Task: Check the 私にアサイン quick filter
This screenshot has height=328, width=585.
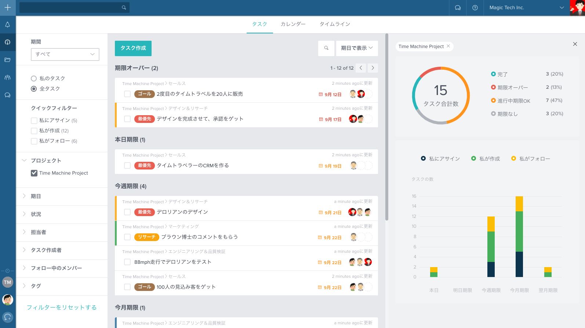Action: pyautogui.click(x=34, y=120)
